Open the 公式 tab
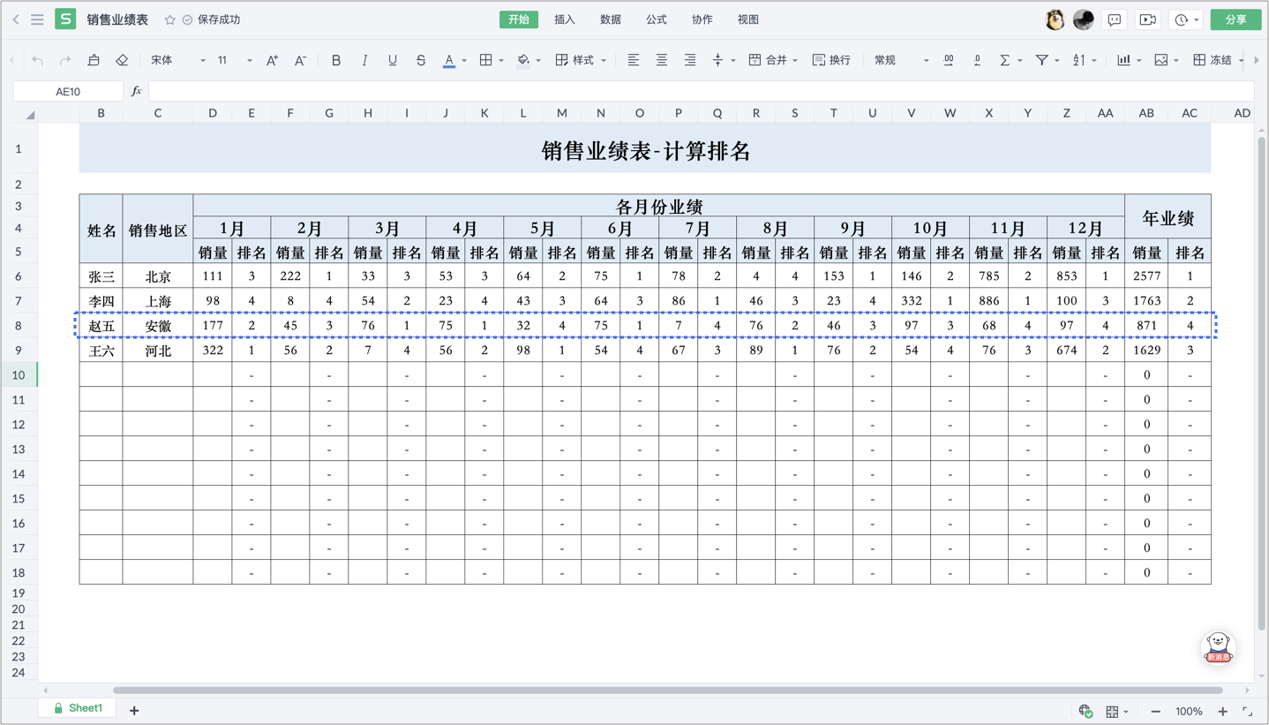The image size is (1269, 725). 657,19
